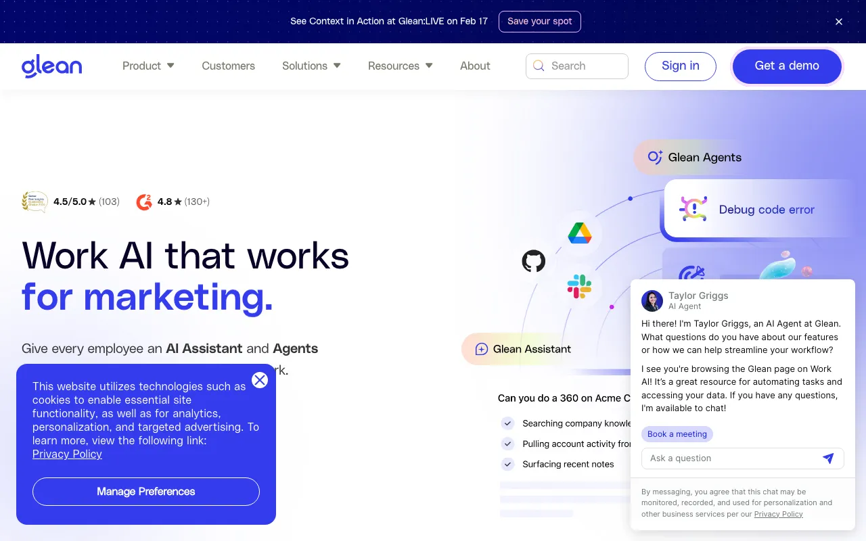Click the Glean Assistant plus icon
Image resolution: width=866 pixels, height=541 pixels.
click(x=482, y=349)
